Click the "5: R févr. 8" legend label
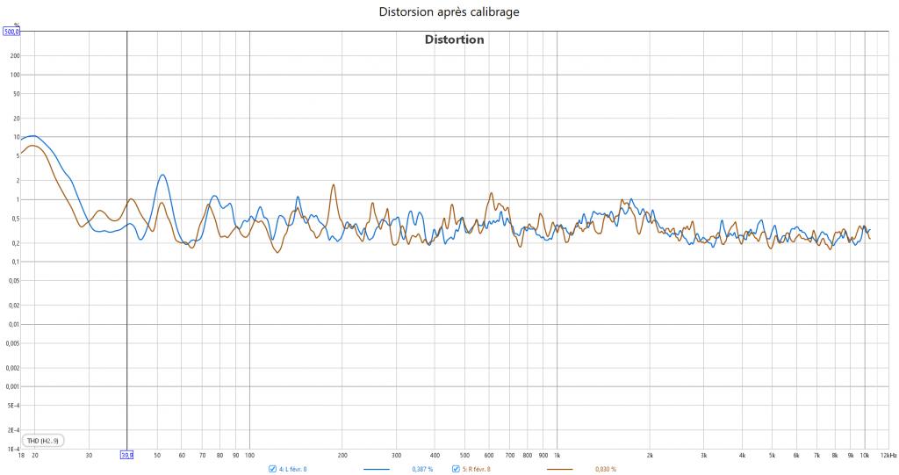The image size is (899, 475). click(x=477, y=470)
